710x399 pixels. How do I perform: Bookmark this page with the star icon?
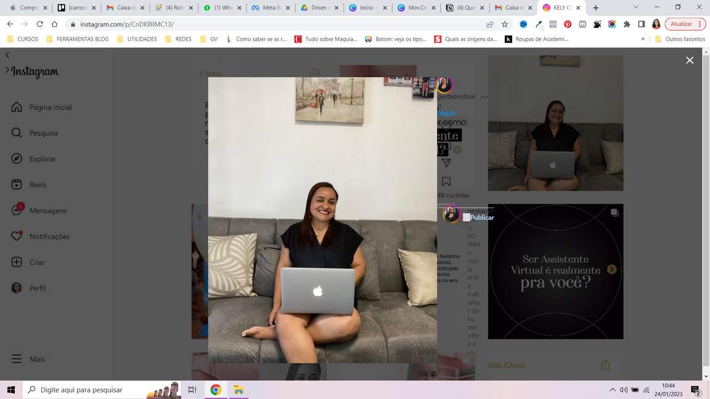tap(505, 24)
